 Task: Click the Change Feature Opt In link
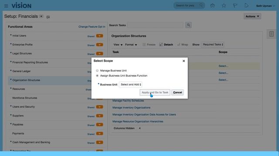92,27
